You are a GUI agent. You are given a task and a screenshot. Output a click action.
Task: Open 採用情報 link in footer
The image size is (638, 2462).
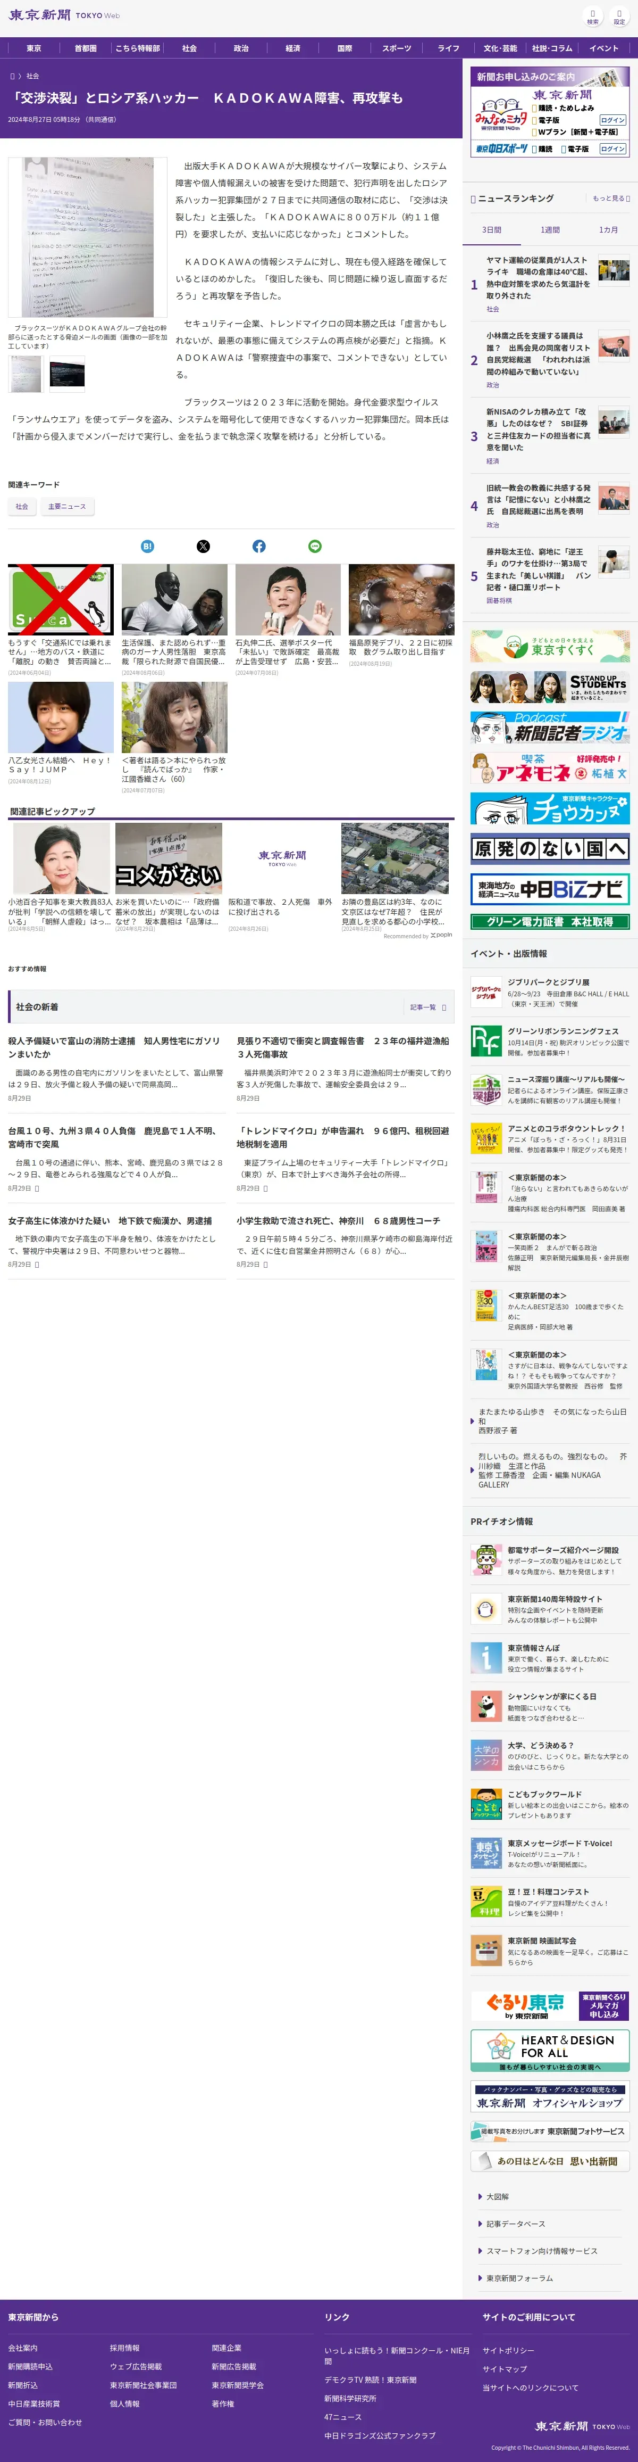pyautogui.click(x=124, y=2348)
